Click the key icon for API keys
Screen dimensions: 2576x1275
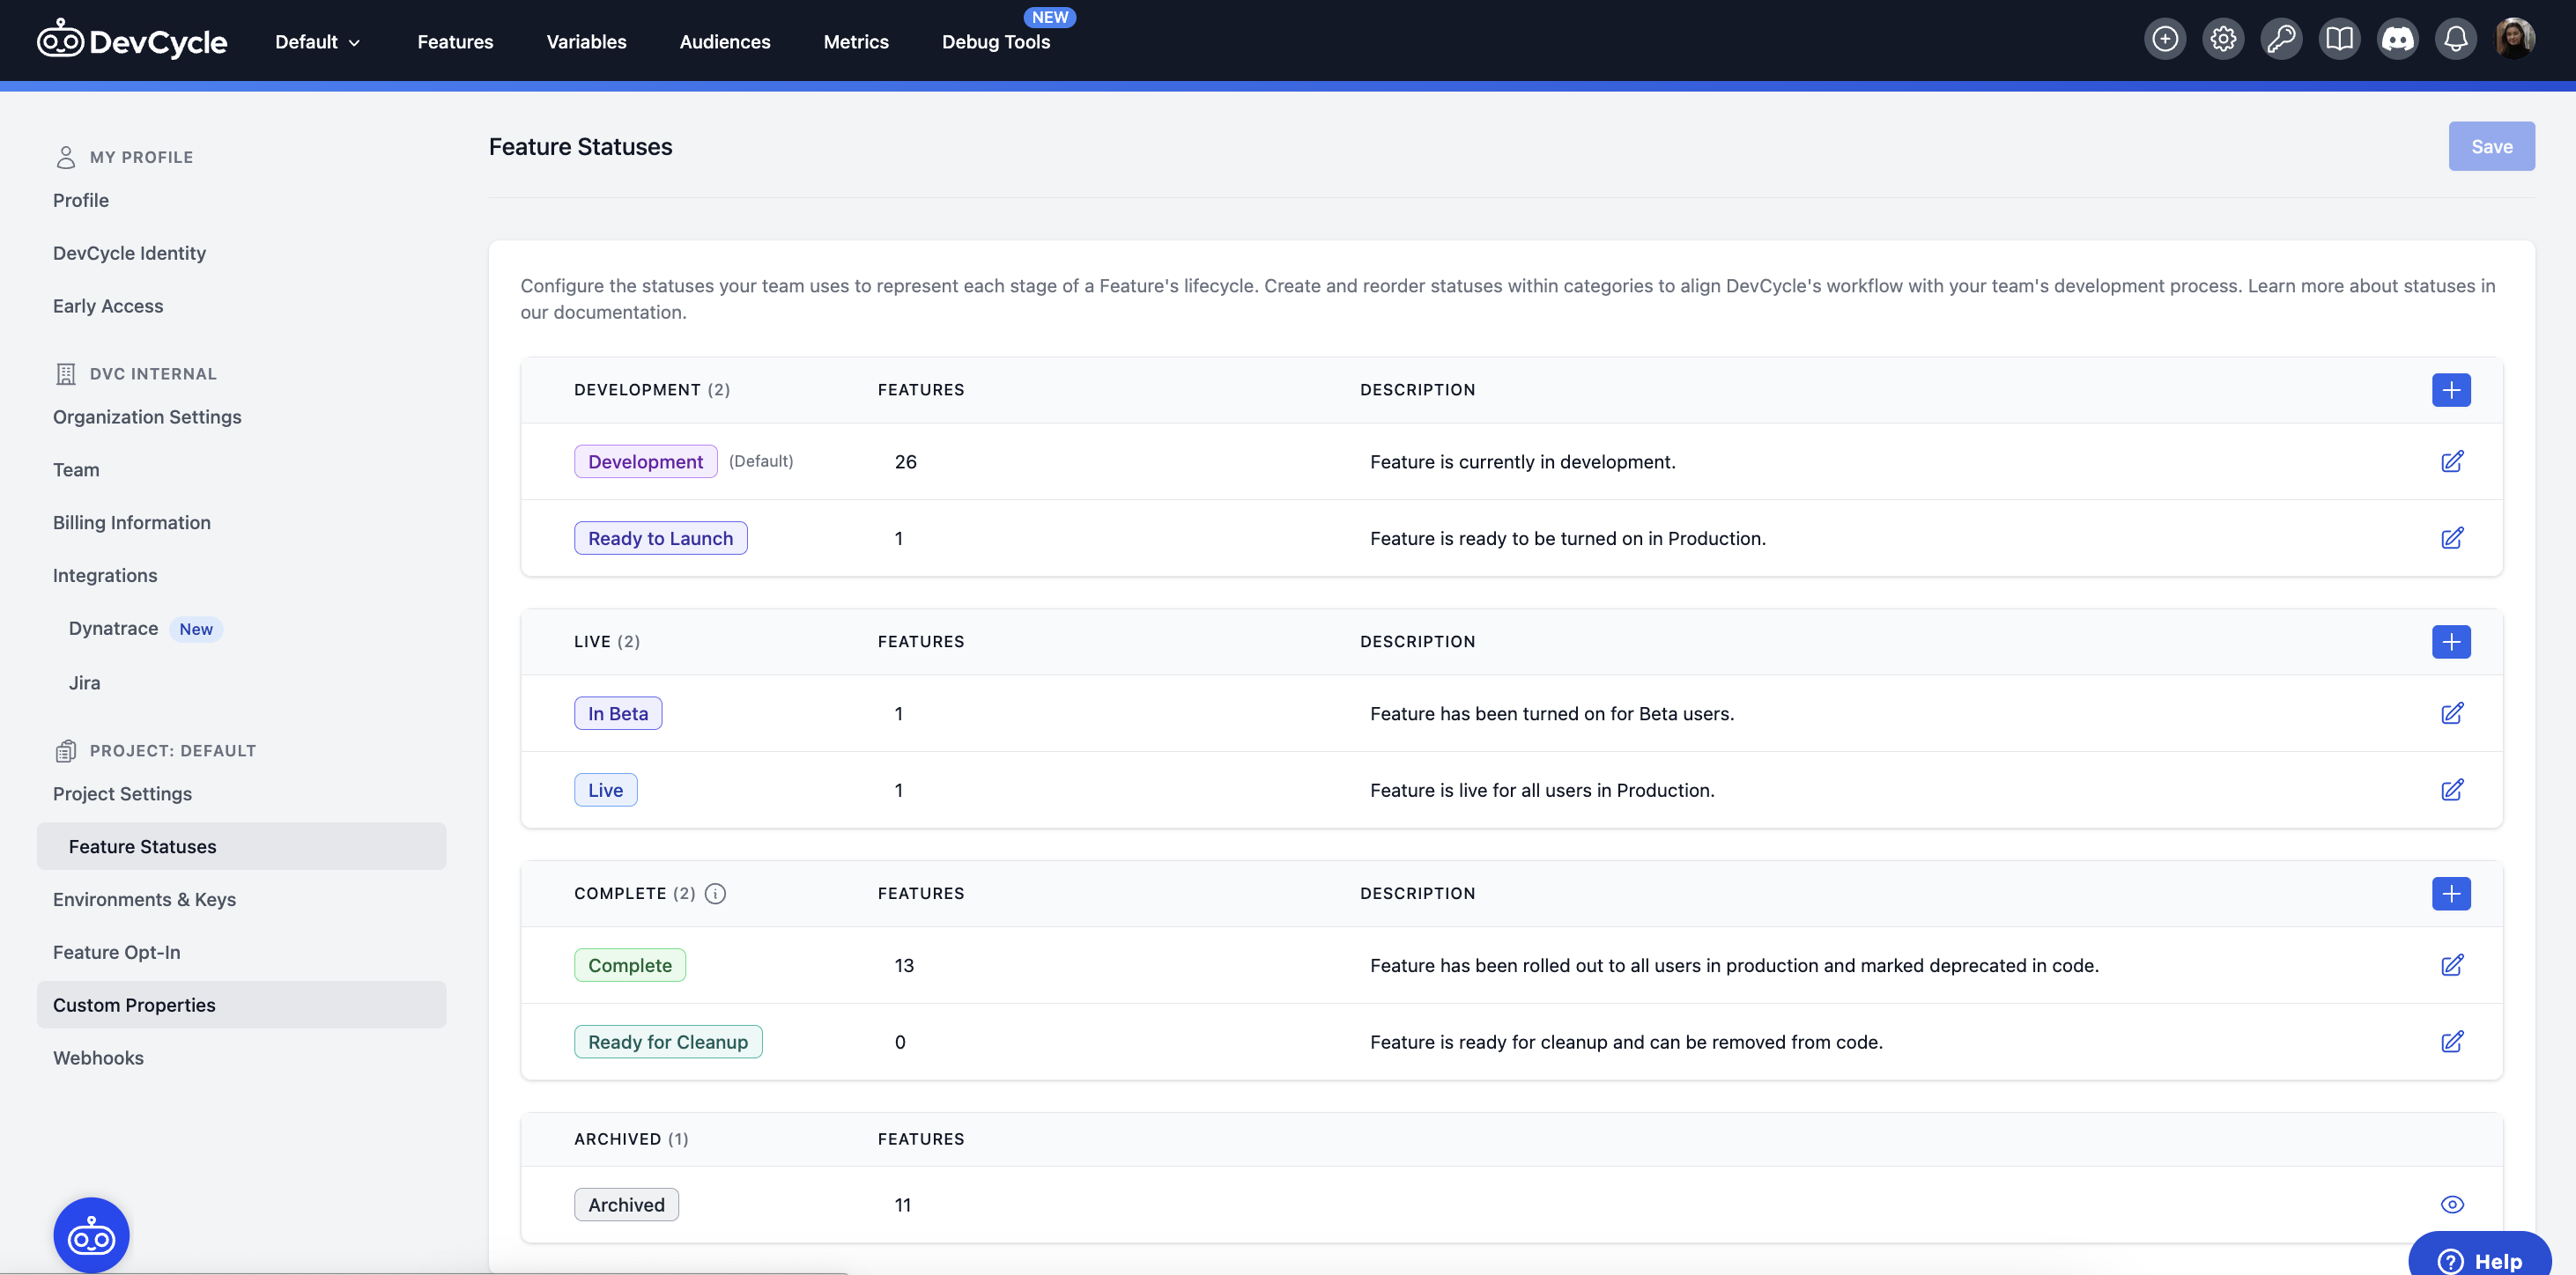2281,38
